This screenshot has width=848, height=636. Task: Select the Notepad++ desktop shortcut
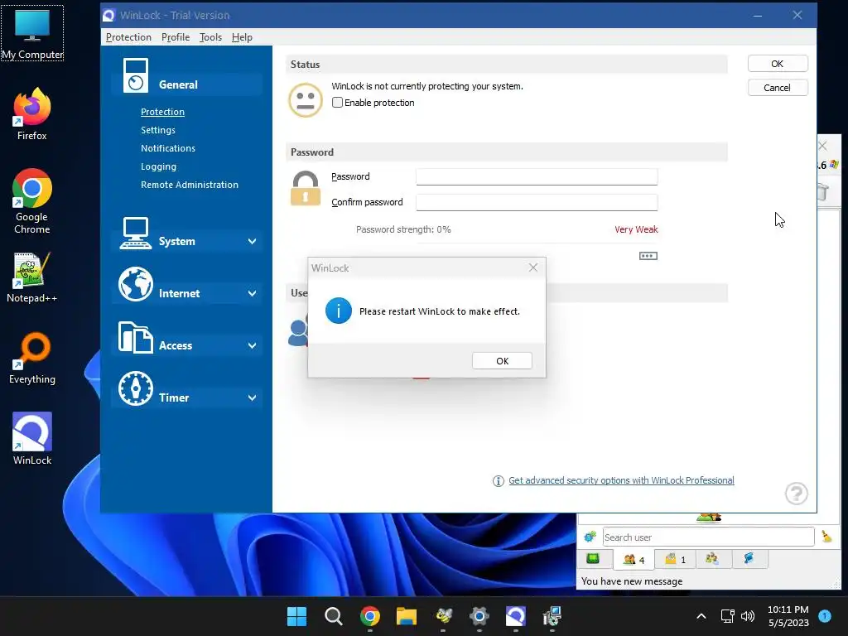coord(32,277)
